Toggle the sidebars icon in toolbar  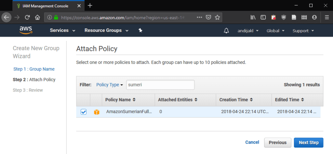(x=263, y=18)
